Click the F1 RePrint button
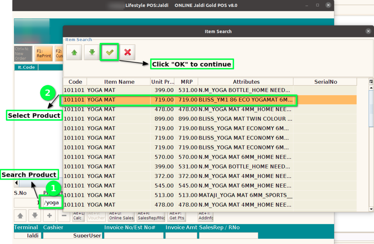The height and width of the screenshot is (244, 374). click(x=44, y=54)
